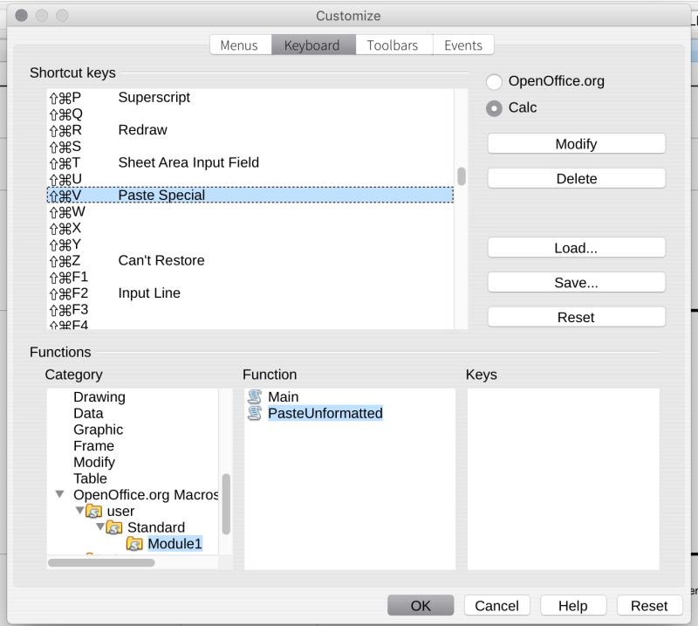The height and width of the screenshot is (626, 698).
Task: Select the Calc radio button
Action: [495, 107]
